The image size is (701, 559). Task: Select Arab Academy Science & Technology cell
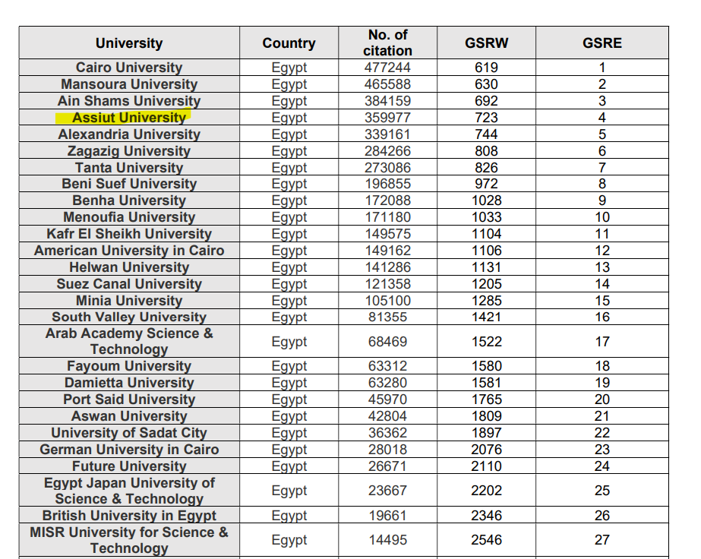tap(129, 341)
